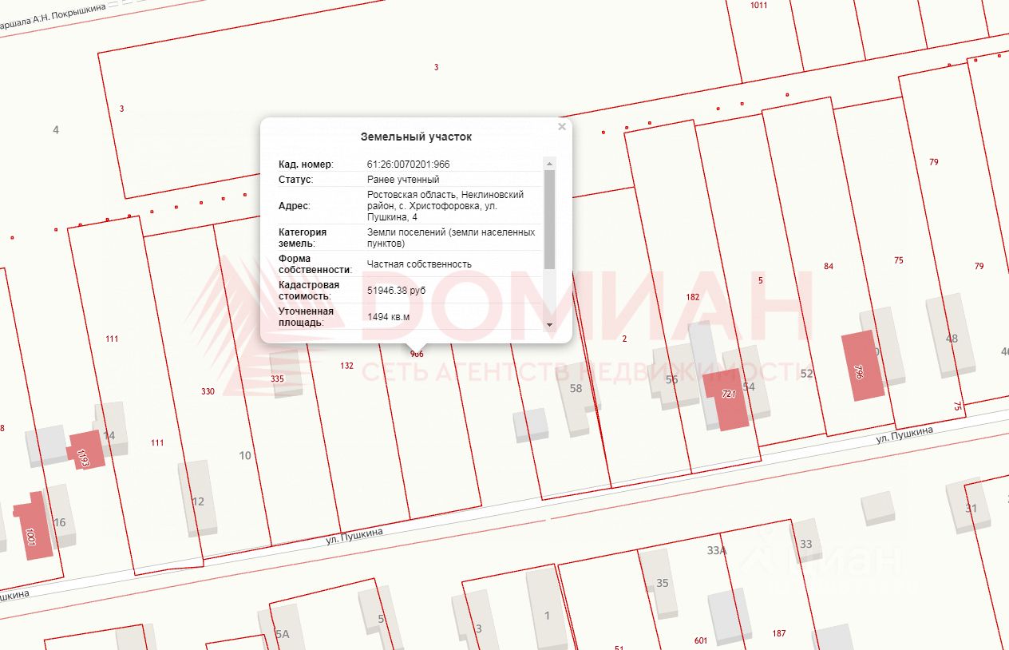
Task: Click house number 35
Action: click(x=663, y=584)
